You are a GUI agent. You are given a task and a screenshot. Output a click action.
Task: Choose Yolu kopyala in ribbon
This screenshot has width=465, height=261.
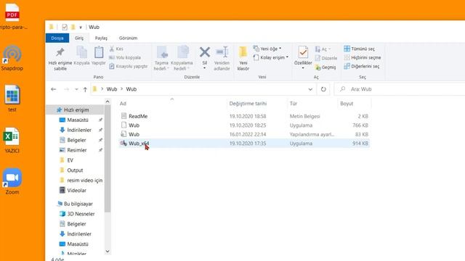coord(125,58)
